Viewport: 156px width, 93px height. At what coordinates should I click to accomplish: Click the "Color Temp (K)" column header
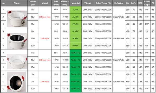point(103,3)
